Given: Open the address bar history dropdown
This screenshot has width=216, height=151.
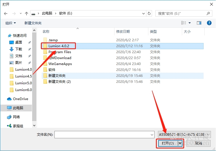Looking at the screenshot, I should (144, 14).
